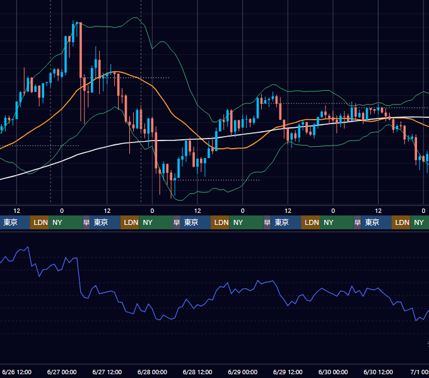Select the LDN session block on 6/27

pos(130,222)
